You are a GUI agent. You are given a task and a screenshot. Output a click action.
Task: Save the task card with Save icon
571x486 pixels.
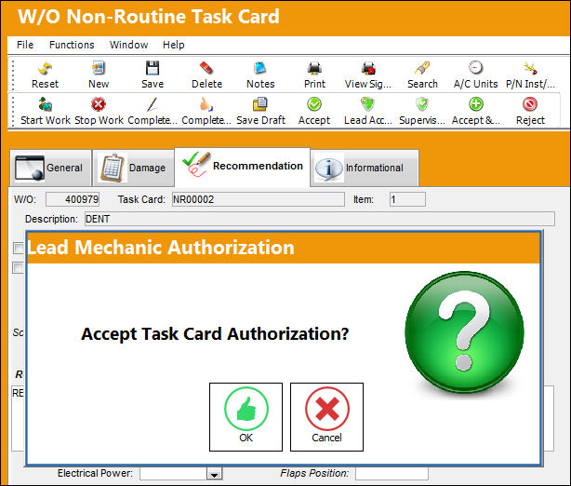coord(153,68)
